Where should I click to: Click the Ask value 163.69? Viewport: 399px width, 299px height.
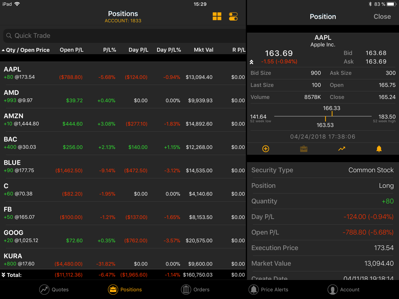point(376,61)
